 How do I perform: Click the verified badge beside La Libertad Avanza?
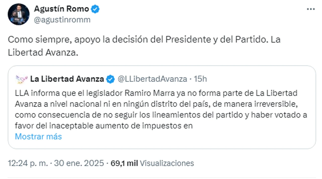[x=110, y=78]
